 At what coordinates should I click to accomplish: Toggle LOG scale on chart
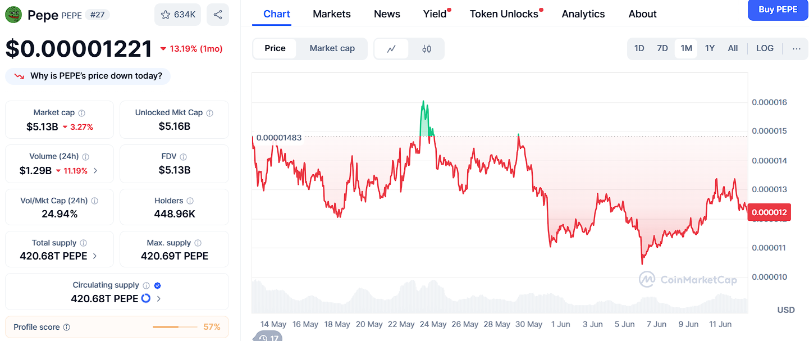[x=765, y=48]
